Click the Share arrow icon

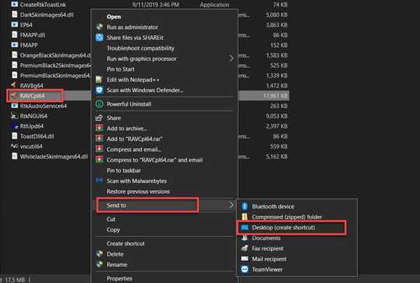pos(99,117)
